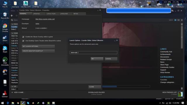Switch to the General tab in Properties
The height and width of the screenshot is (105, 187).
25,14
